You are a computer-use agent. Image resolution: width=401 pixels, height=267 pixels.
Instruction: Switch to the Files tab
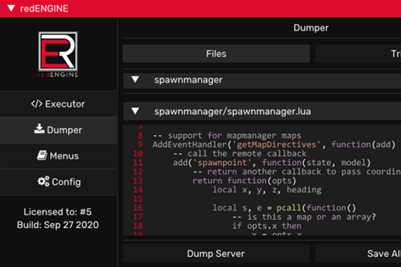point(216,54)
